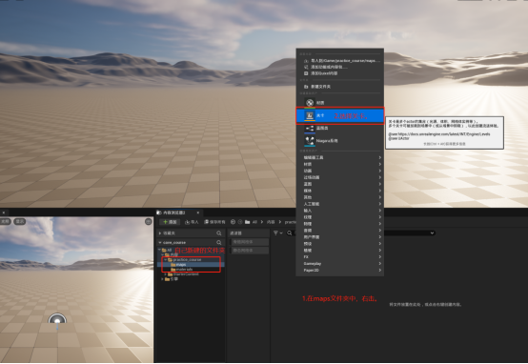Click the 光照 pill button in preview viewport
Screen dimensions: 528x364
click(5, 222)
